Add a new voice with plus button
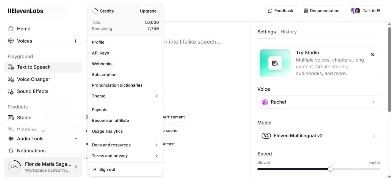This screenshot has height=179, width=392. pos(75,41)
